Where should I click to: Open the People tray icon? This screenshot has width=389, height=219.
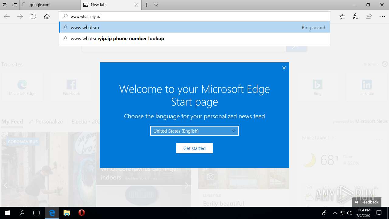[325, 213]
